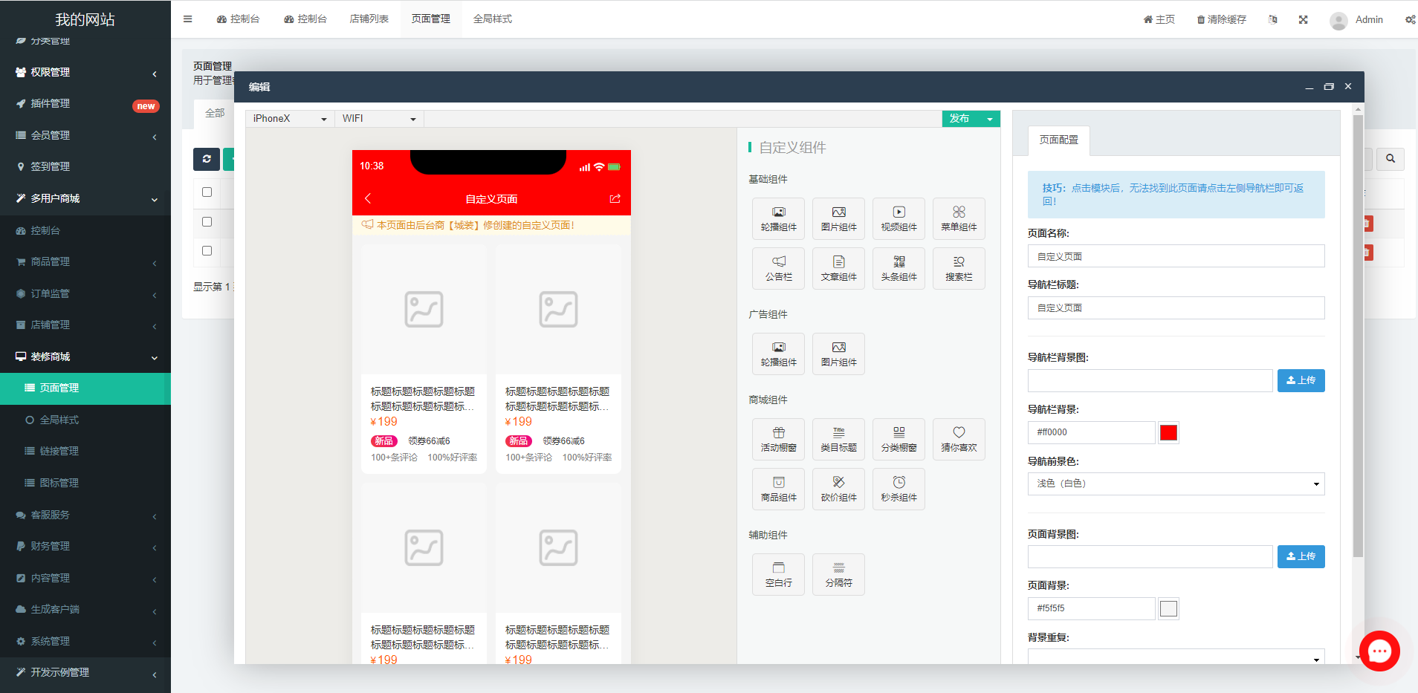Open the WIFI network selector dropdown
The height and width of the screenshot is (693, 1418).
tap(379, 118)
